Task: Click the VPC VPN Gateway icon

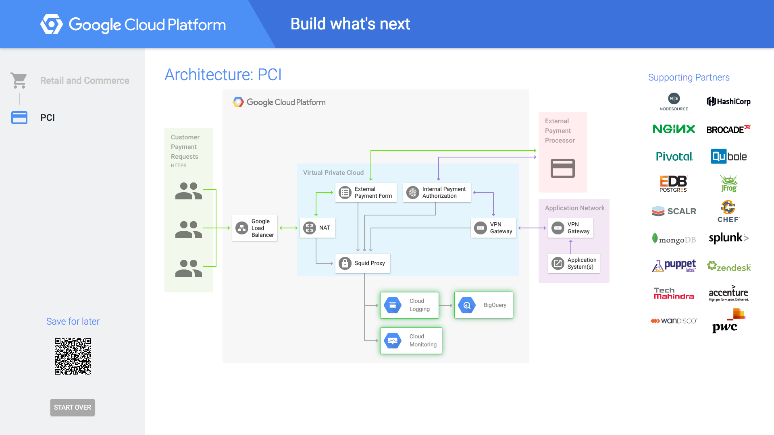Action: point(481,228)
